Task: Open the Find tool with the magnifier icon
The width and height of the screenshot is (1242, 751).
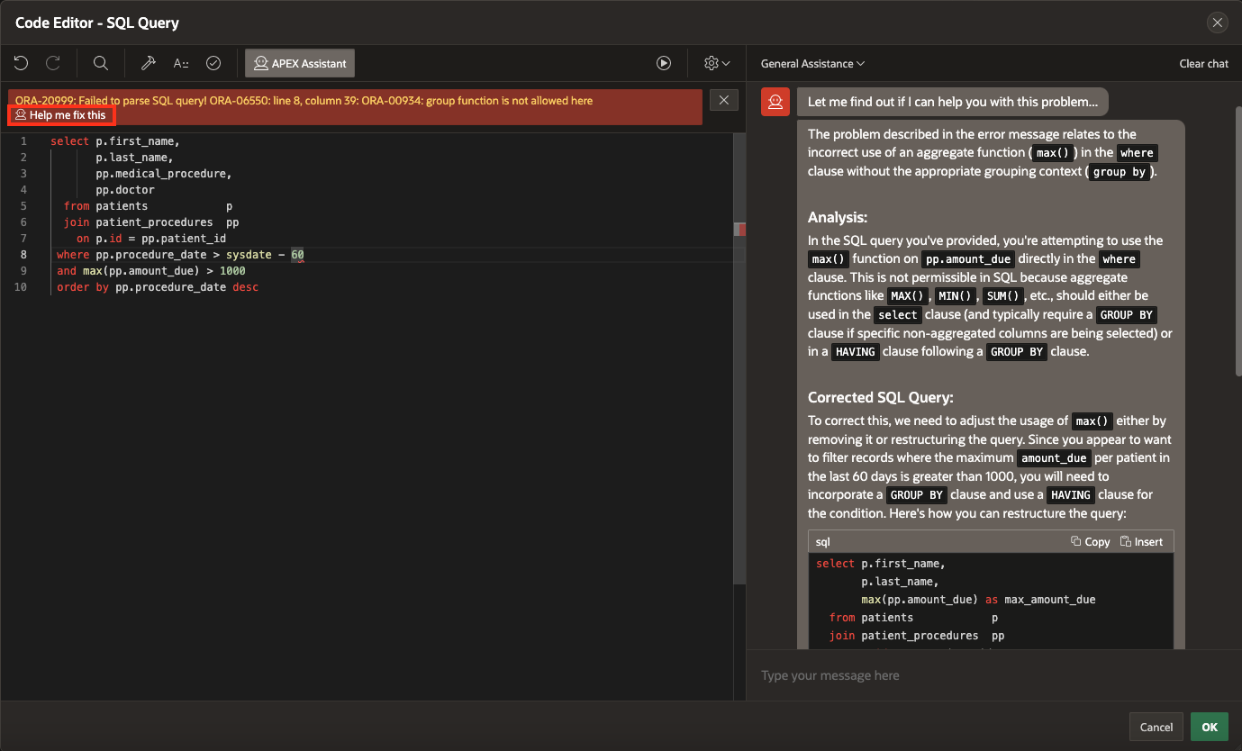Action: coord(100,63)
